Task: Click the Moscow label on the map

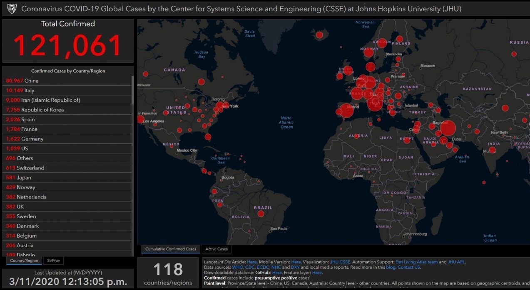Action: (x=428, y=66)
